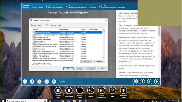The image size is (182, 102).
Task: Show figure 2
Action: (32, 82)
